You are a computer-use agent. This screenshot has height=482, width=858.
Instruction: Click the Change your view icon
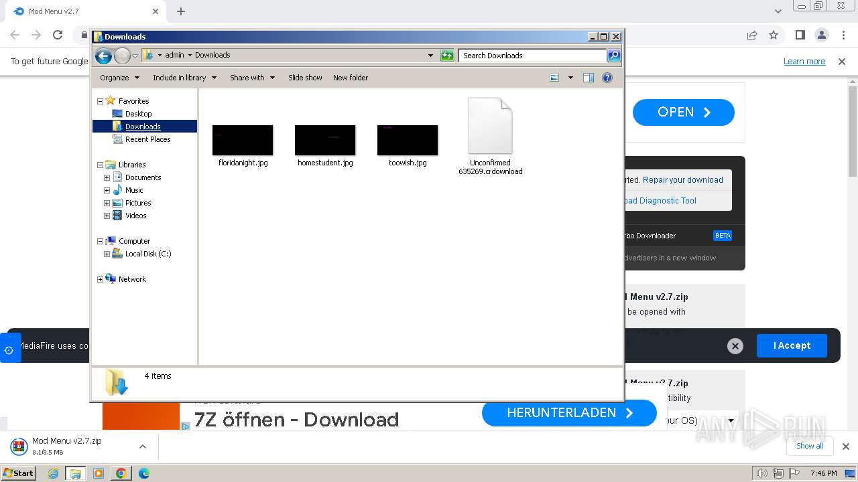pyautogui.click(x=554, y=78)
